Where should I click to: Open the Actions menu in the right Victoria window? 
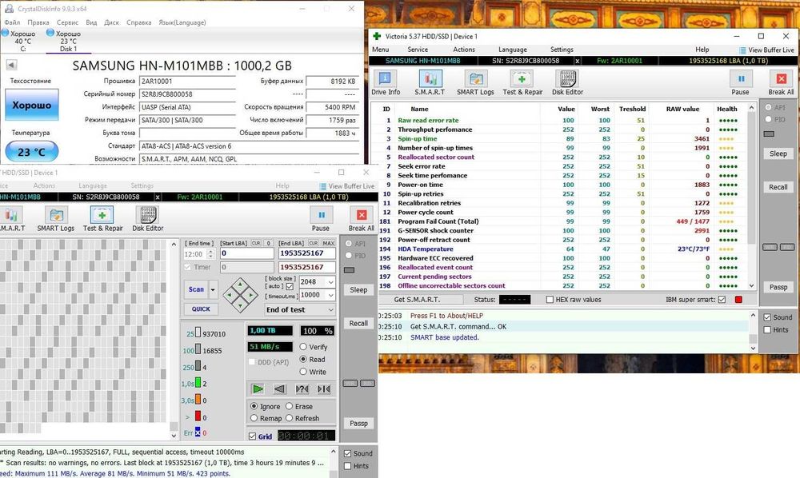click(464, 50)
